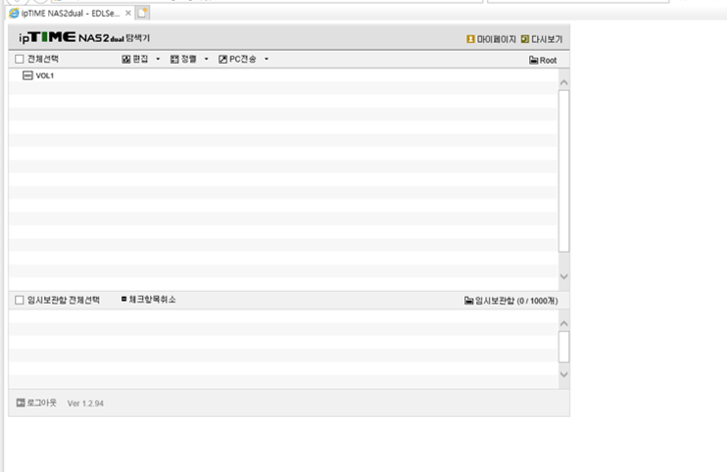727x472 pixels.
Task: Click the Root folder icon
Action: (534, 60)
